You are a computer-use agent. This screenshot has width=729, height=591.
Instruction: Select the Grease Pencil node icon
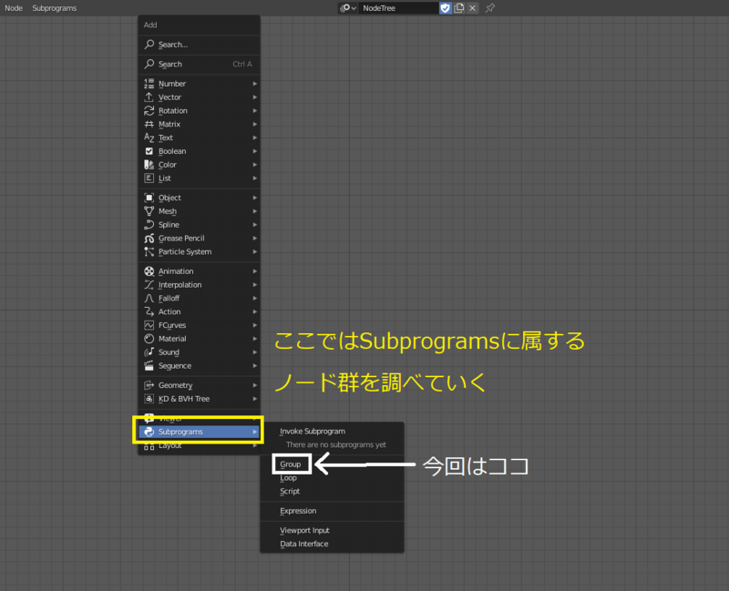[x=149, y=238]
